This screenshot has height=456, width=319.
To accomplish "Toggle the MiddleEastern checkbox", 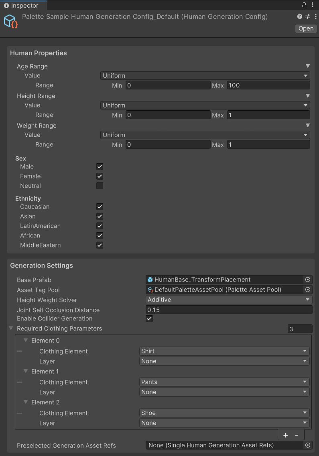I will pyautogui.click(x=100, y=245).
